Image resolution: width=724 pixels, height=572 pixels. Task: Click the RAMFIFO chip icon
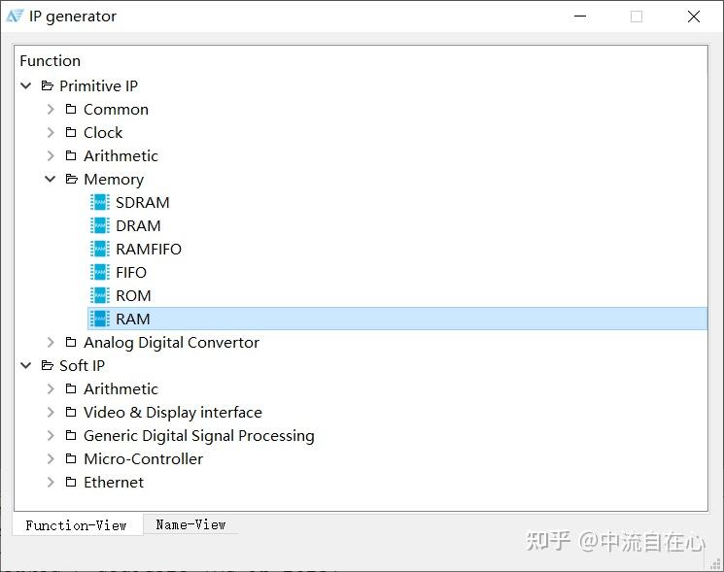pyautogui.click(x=99, y=249)
